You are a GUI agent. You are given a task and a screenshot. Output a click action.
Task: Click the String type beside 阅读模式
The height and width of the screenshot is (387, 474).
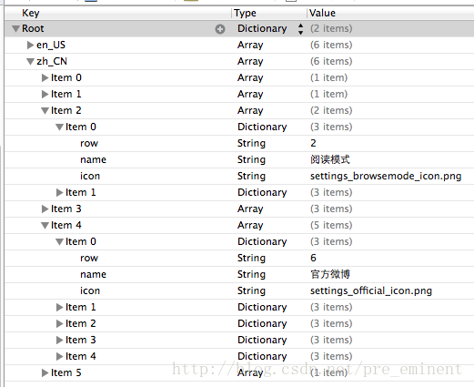(251, 160)
